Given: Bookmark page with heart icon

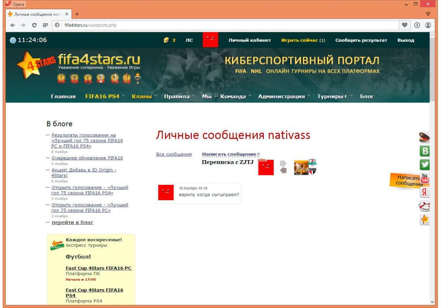Looking at the screenshot, I should [x=404, y=25].
